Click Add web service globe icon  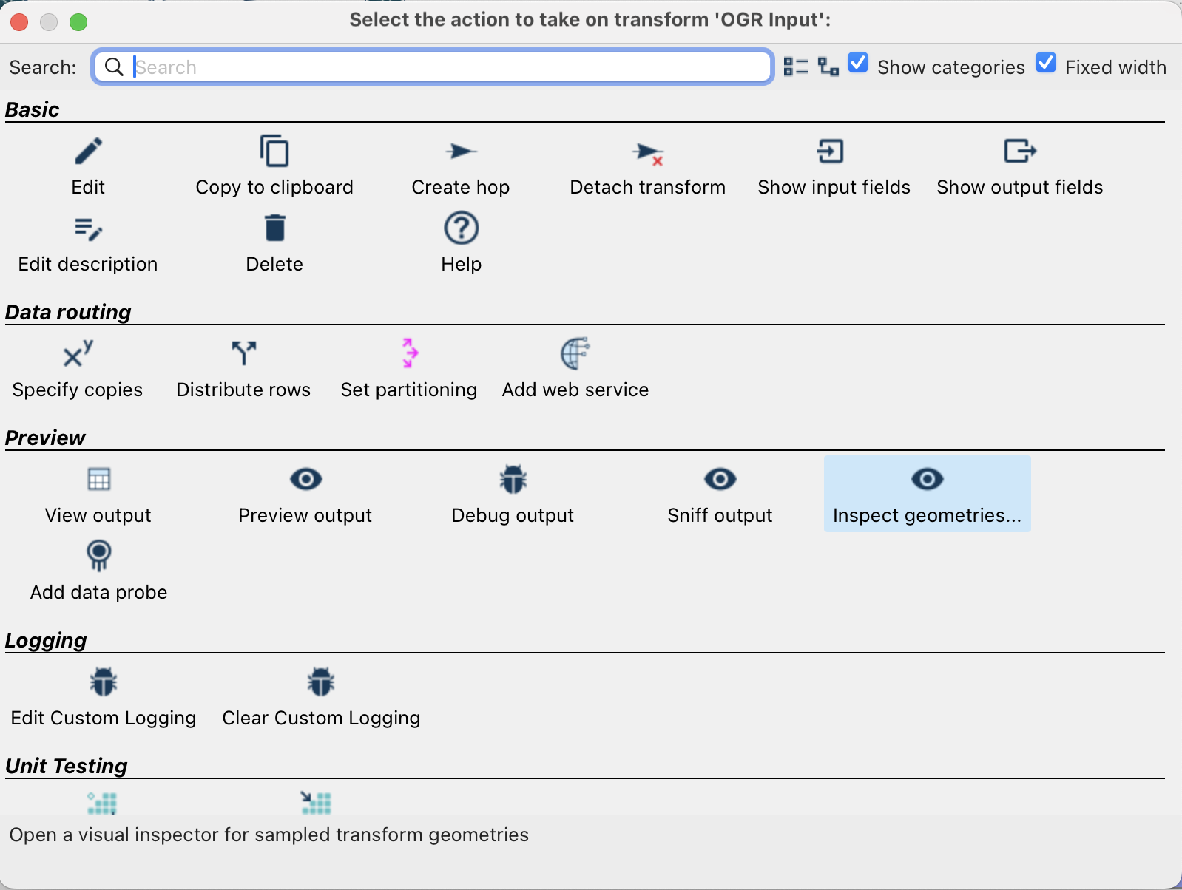[575, 353]
